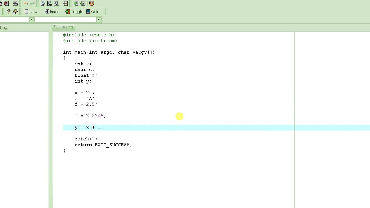Open the Find magnifier tool
This screenshot has width=370, height=208.
(43, 3)
